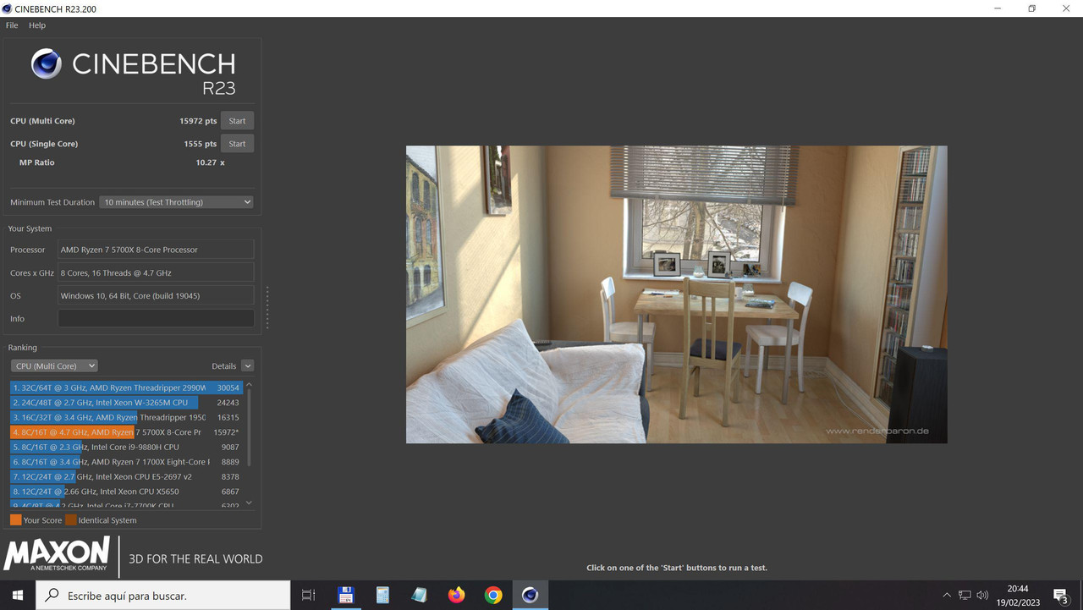
Task: Start the CPU Multi Core test
Action: (x=237, y=121)
